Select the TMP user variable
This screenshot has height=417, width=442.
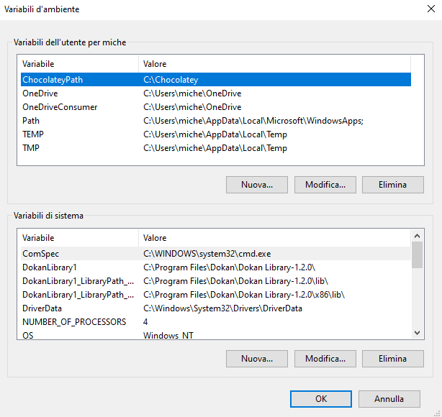tap(216, 148)
